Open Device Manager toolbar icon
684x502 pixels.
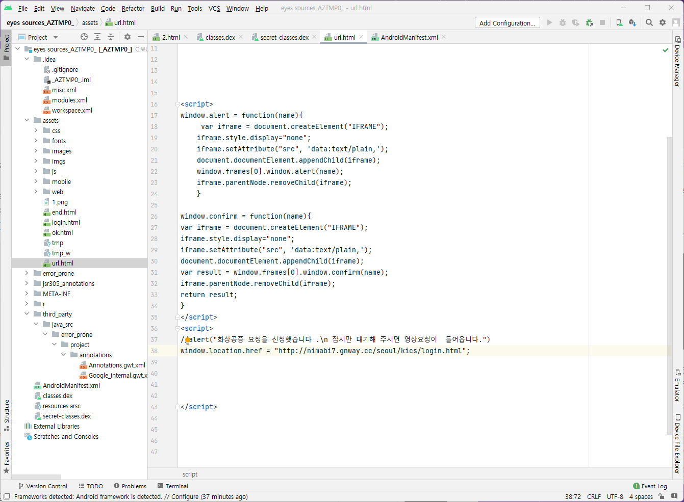[619, 22]
